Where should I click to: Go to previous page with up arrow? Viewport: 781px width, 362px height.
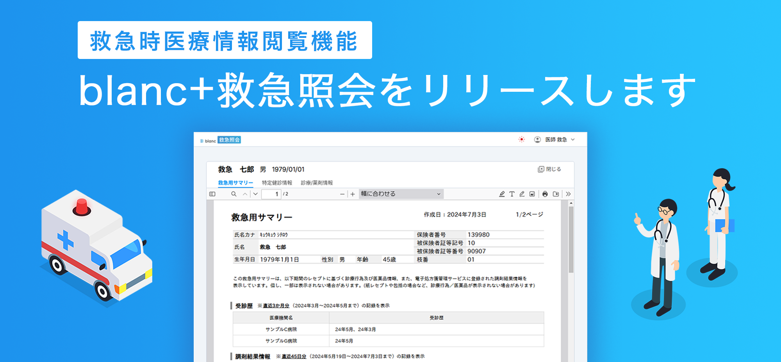[x=245, y=194]
